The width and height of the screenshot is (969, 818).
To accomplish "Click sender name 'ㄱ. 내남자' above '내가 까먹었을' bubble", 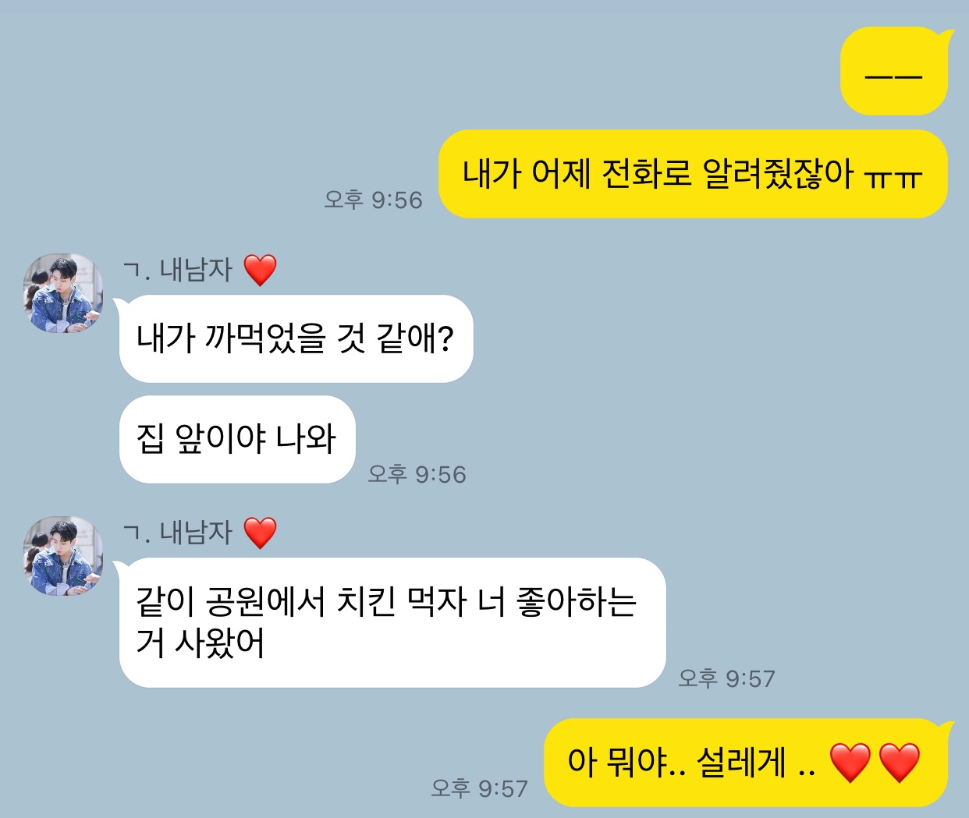I will (178, 271).
